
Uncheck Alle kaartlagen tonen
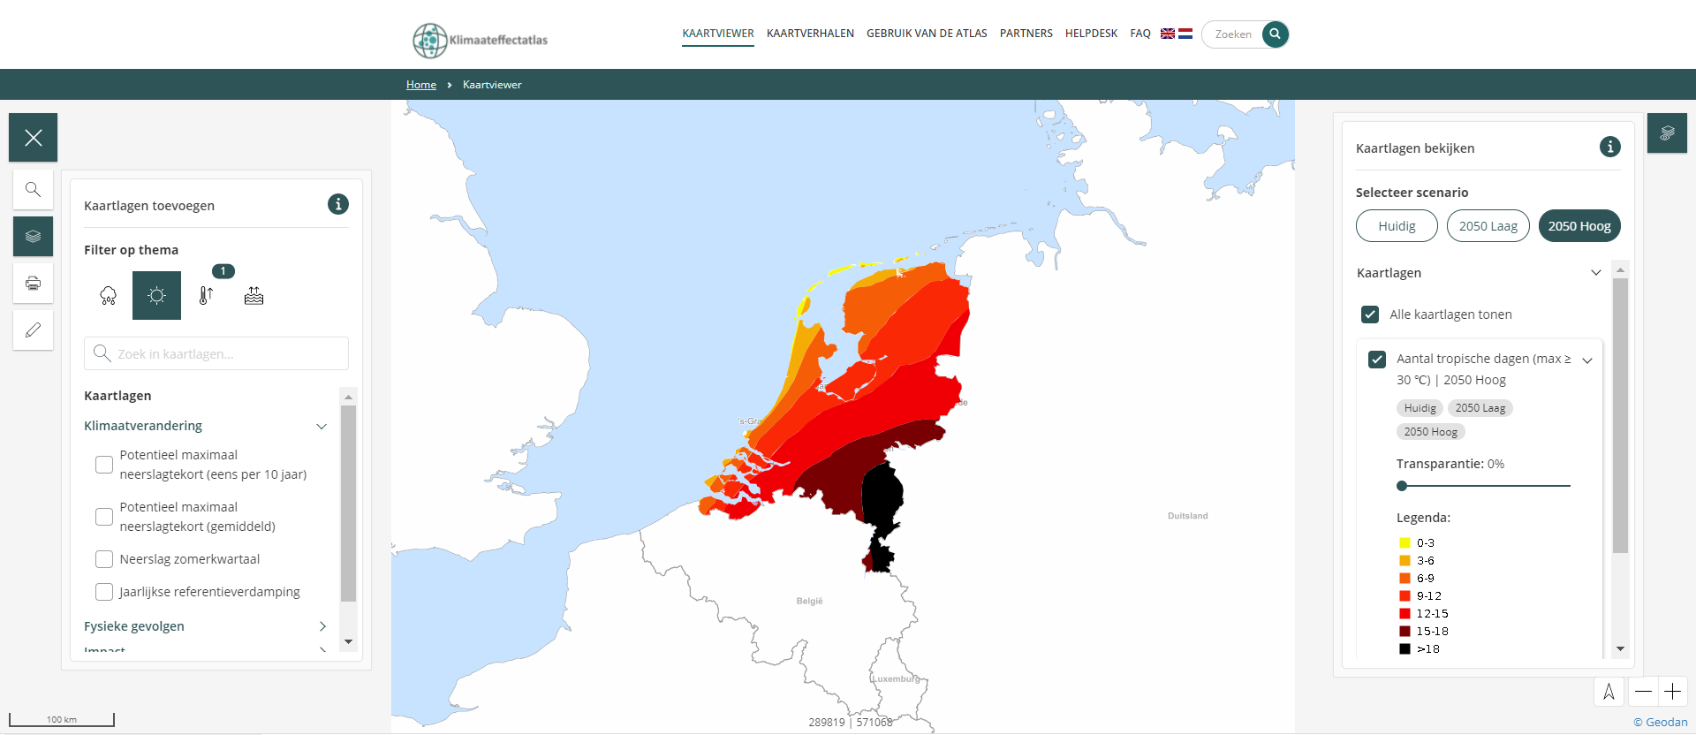[1370, 314]
